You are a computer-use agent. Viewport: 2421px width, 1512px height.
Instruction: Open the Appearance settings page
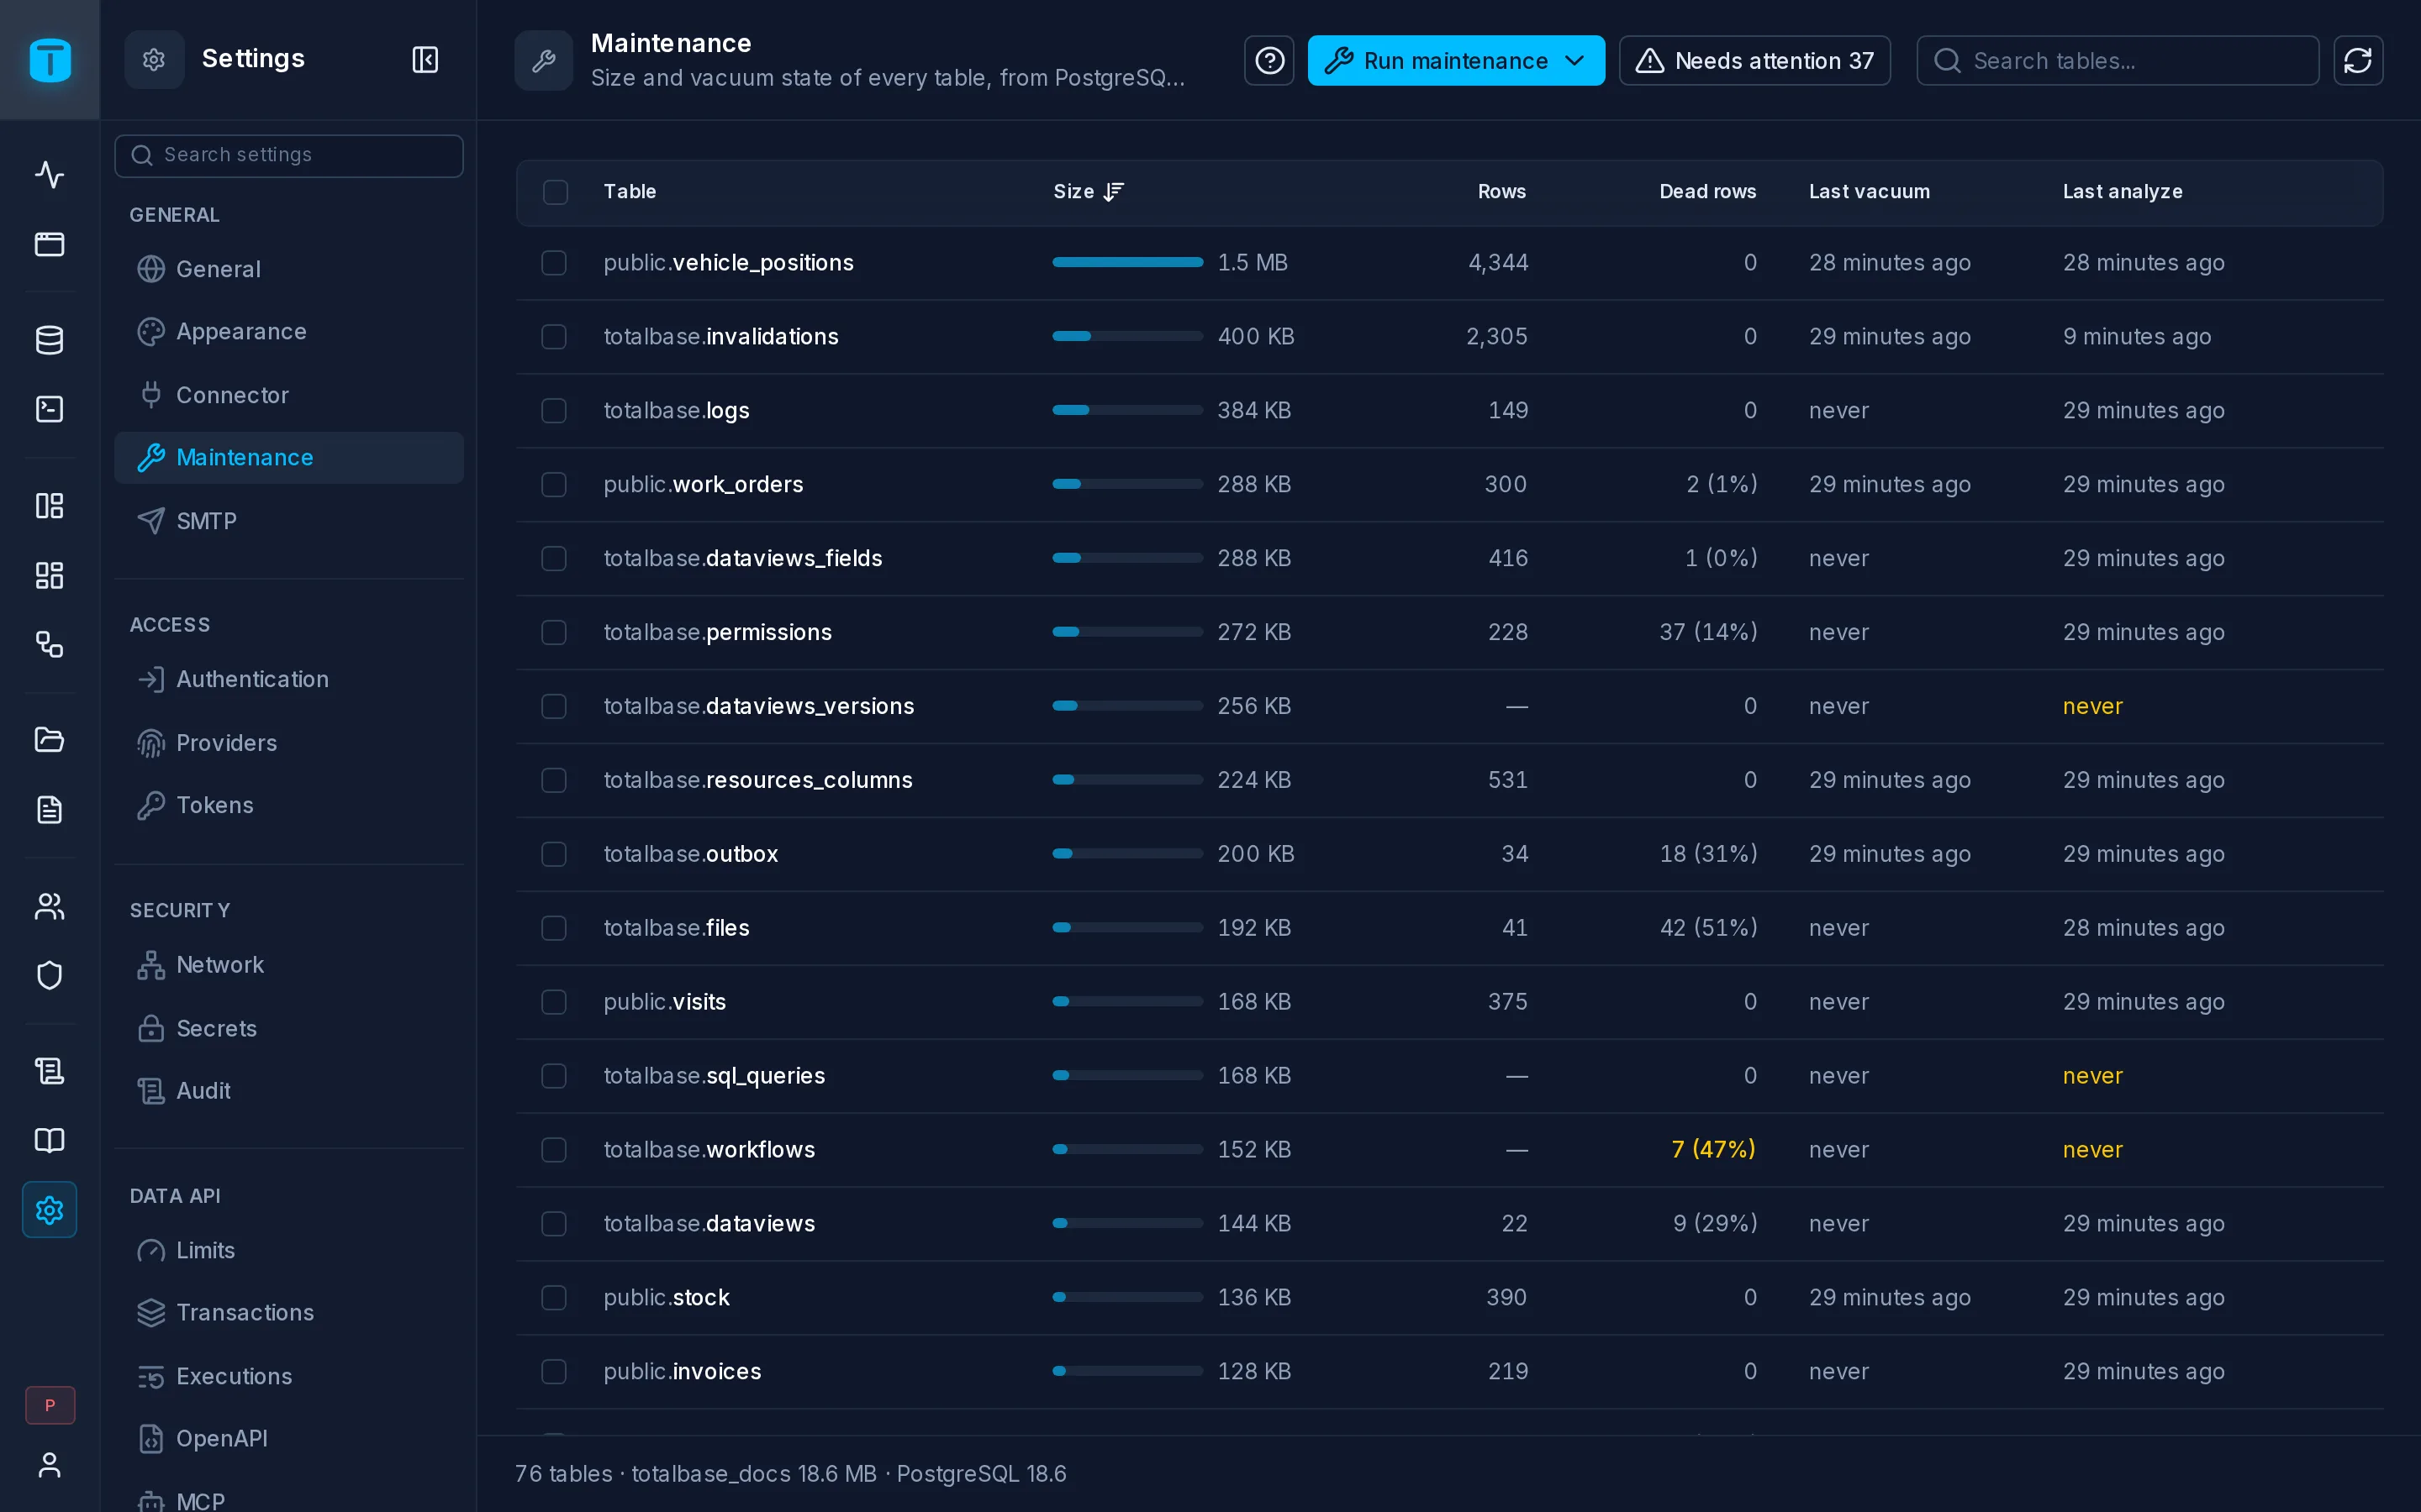[x=289, y=332]
